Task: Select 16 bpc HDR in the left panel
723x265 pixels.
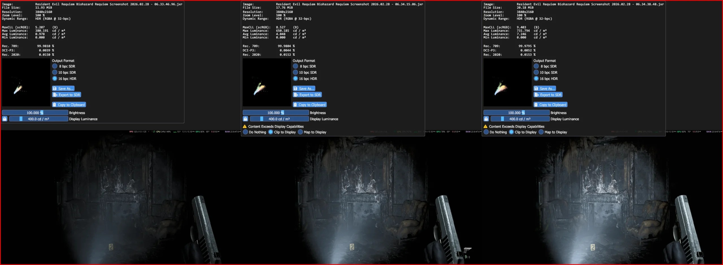Action: tap(55, 79)
